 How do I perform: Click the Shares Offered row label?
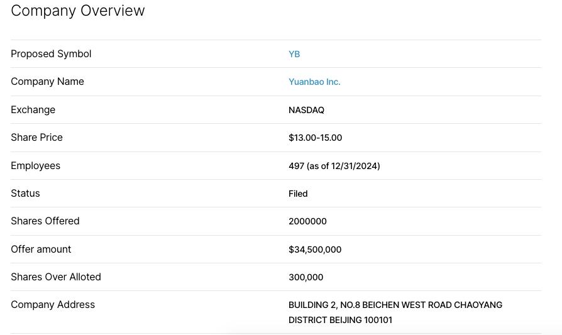[45, 221]
